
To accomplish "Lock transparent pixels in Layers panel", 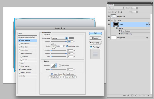I will point(113,12).
